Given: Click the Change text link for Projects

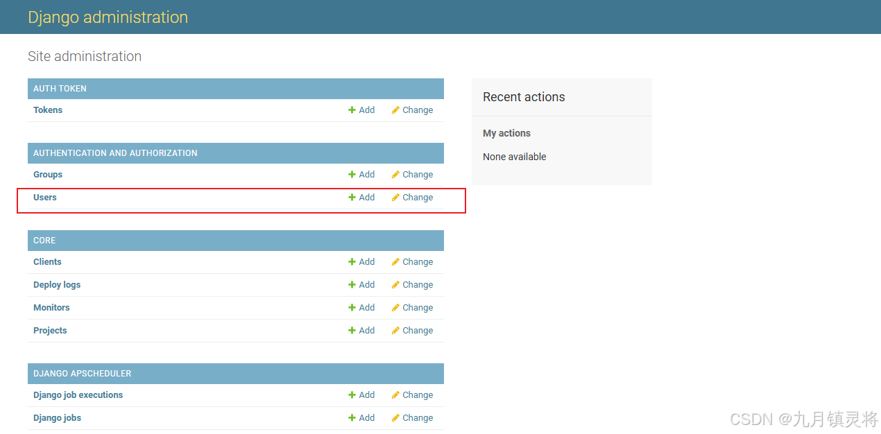Looking at the screenshot, I should click(x=418, y=331).
